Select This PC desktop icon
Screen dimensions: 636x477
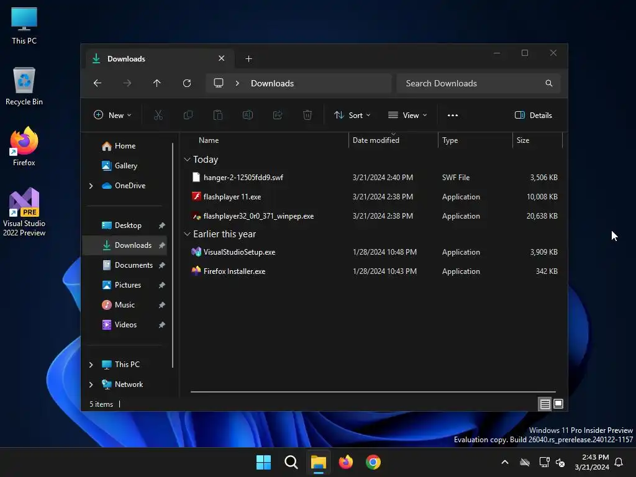click(24, 25)
